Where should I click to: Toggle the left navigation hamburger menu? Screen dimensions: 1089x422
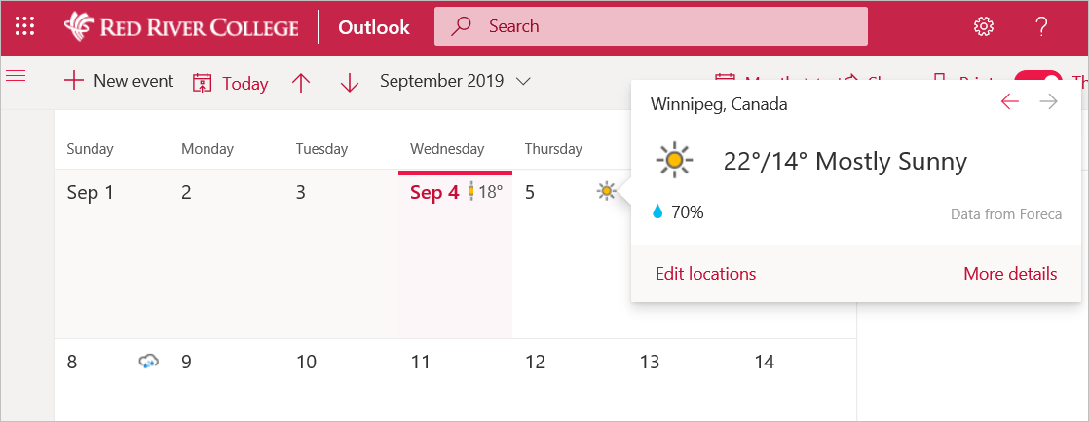coord(16,76)
